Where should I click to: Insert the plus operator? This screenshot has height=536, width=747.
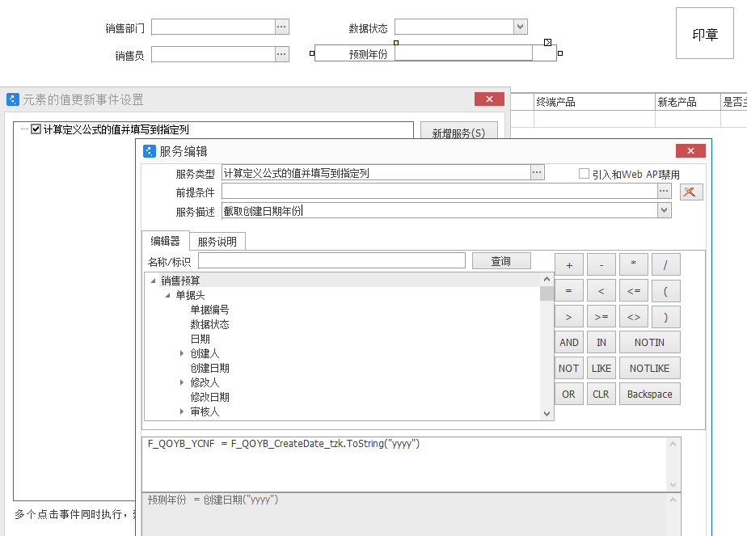point(569,265)
